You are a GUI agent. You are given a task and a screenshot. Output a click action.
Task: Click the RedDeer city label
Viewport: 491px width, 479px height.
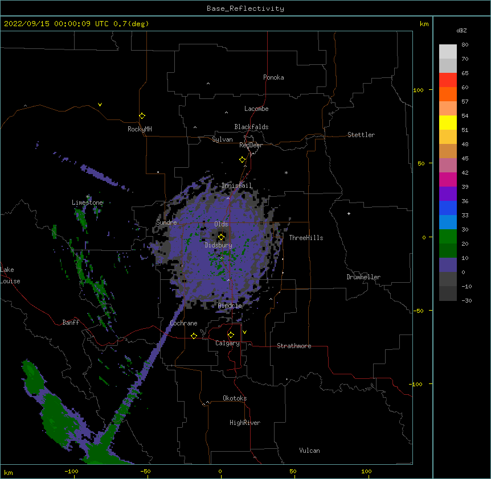[251, 145]
